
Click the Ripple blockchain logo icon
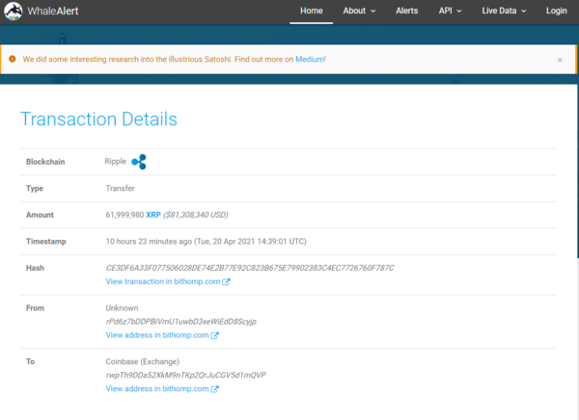tap(139, 162)
